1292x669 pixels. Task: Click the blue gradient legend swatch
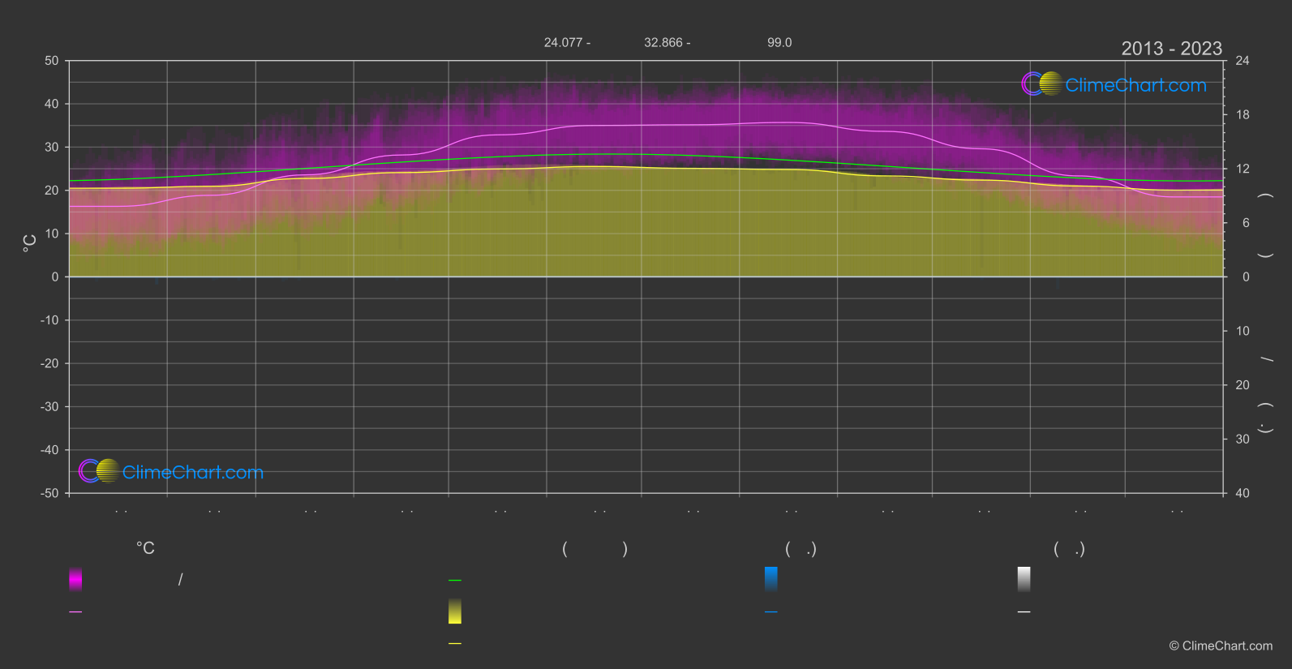[x=771, y=579]
